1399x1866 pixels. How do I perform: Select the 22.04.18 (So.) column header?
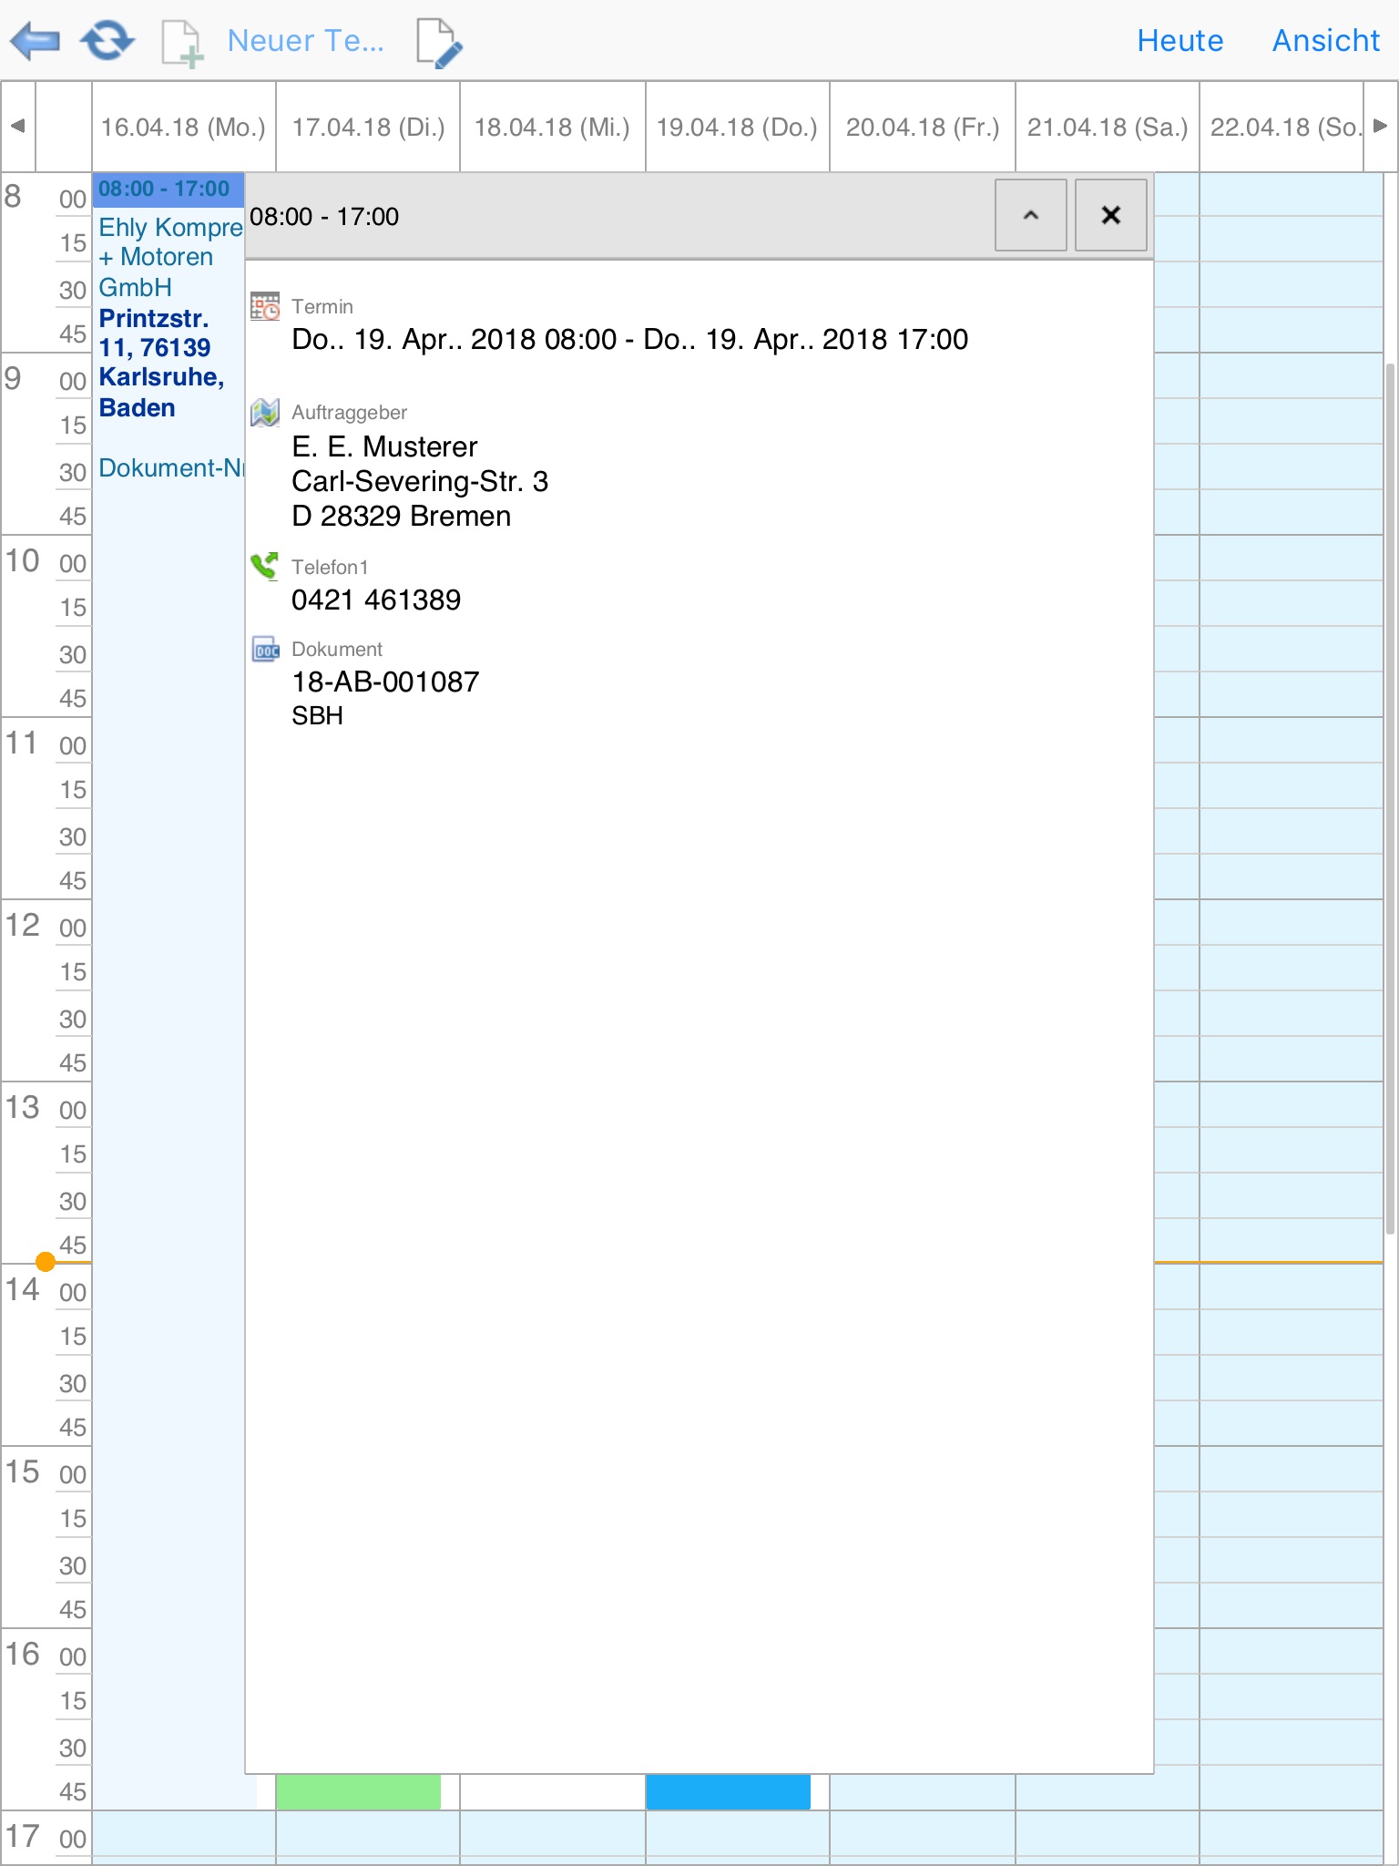(x=1281, y=127)
